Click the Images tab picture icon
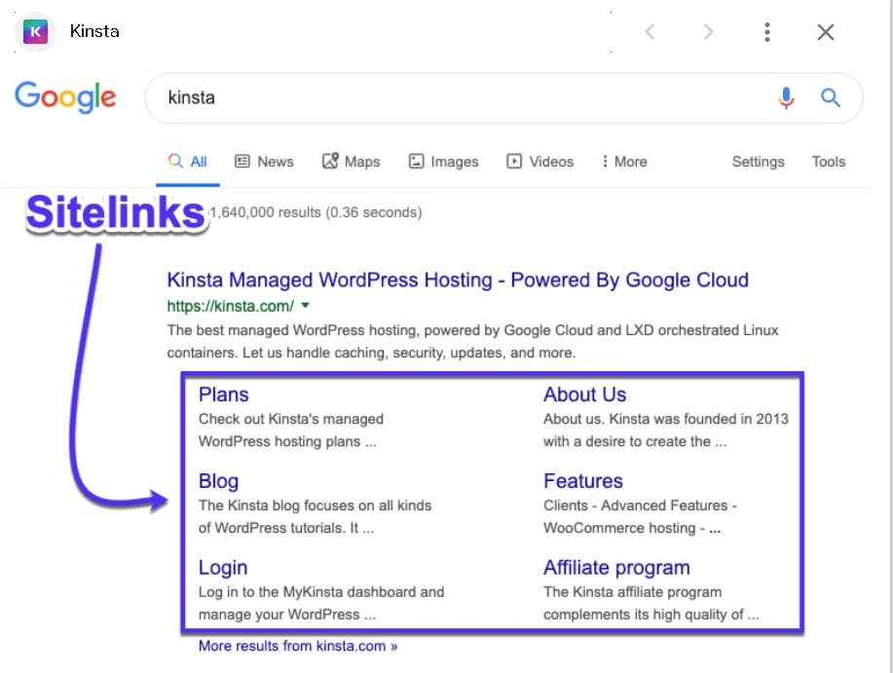The image size is (893, 673). click(417, 162)
